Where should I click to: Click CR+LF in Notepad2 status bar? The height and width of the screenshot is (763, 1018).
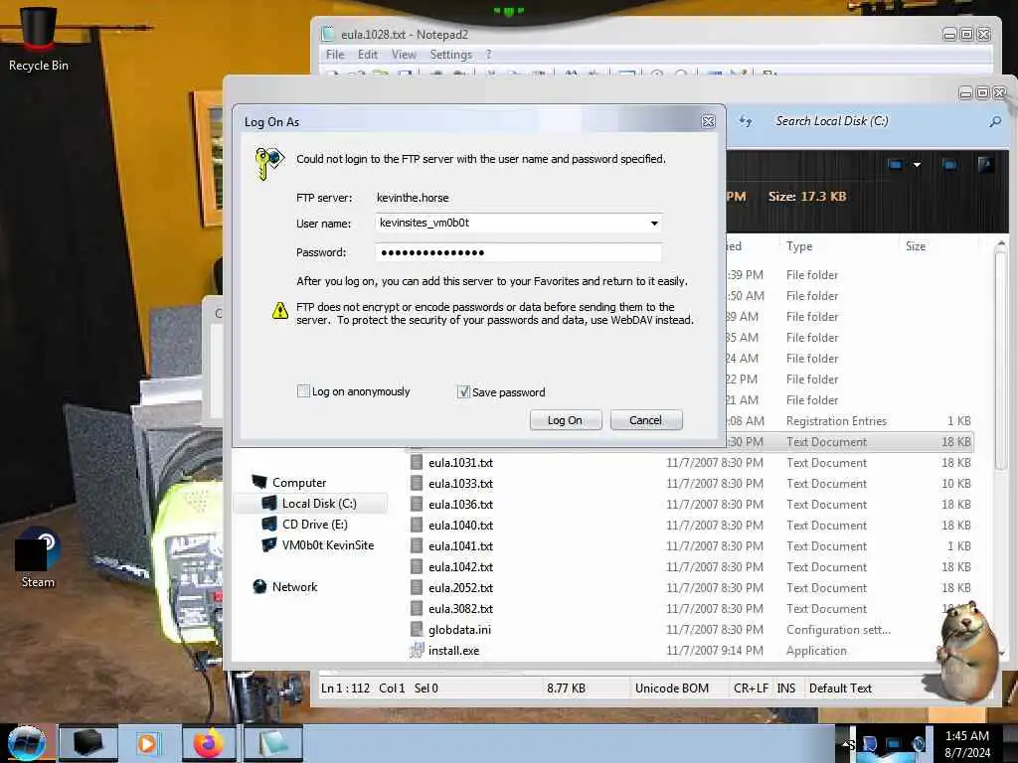[751, 688]
